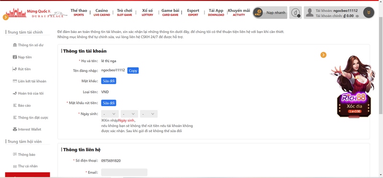383x178 pixels.
Task: Open the user avatar icon
Action: [x=309, y=12]
